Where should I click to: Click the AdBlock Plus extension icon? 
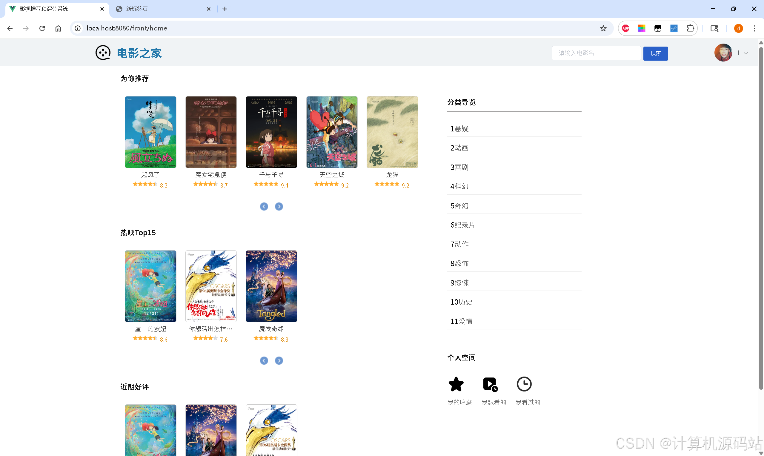point(625,28)
